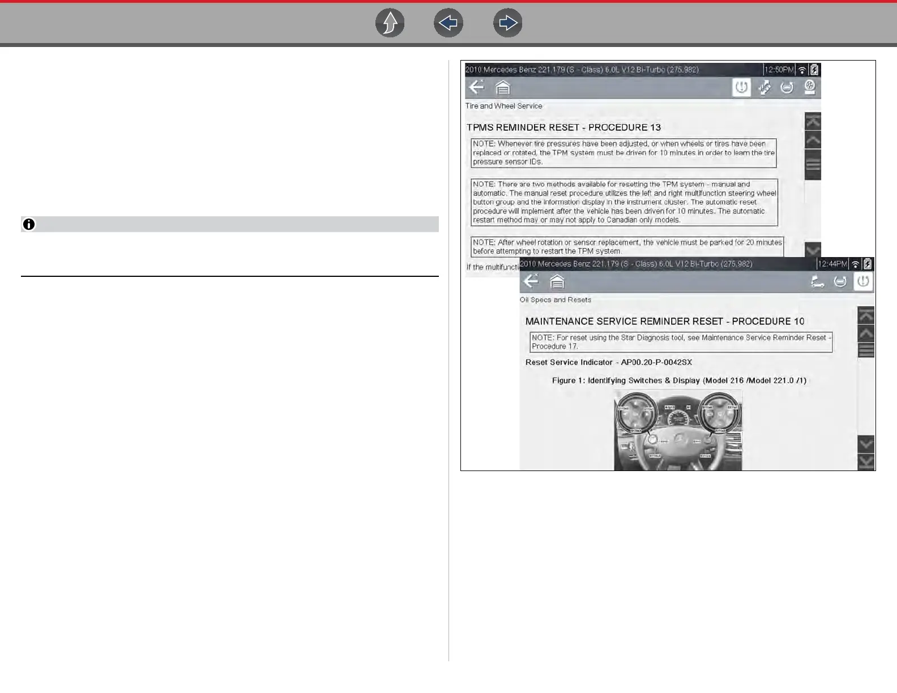Click 'Oil Specs and Resets' breadcrumb text
The width and height of the screenshot is (897, 693).
pos(556,300)
